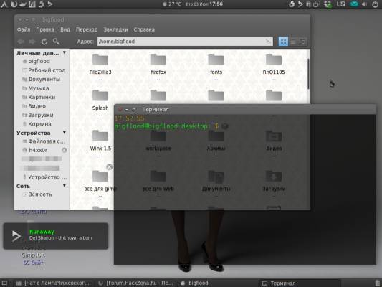382x287 pixels.
Task: Click the player logo beside Runaway
Action: pos(16,236)
